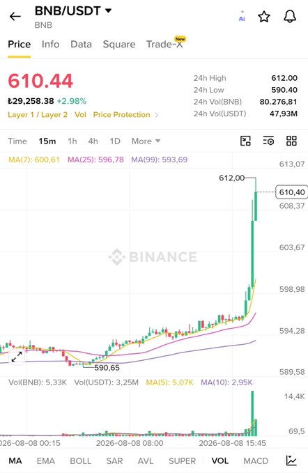
Task: Toggle the BOLL indicator
Action: tap(81, 461)
